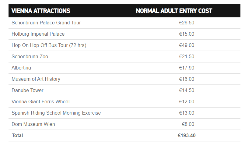
Task: Select Spanish Riding School Morning Exercise
Action: point(56,113)
